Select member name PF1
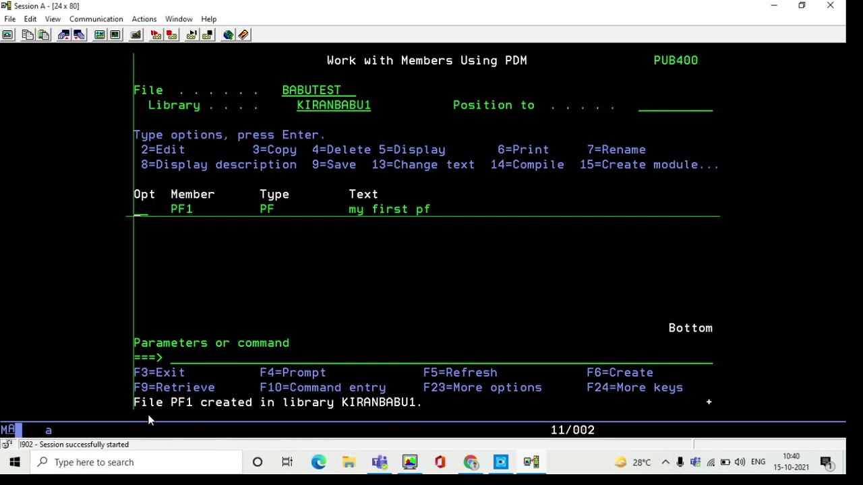 point(181,209)
